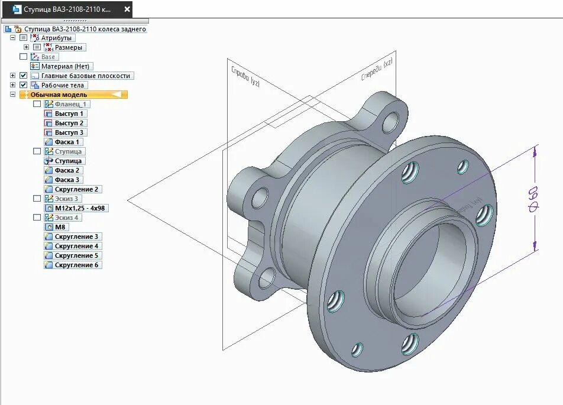Click the Справа (yz) plane label

point(245,76)
